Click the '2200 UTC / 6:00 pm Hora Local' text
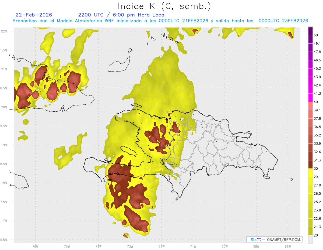 [122, 15]
